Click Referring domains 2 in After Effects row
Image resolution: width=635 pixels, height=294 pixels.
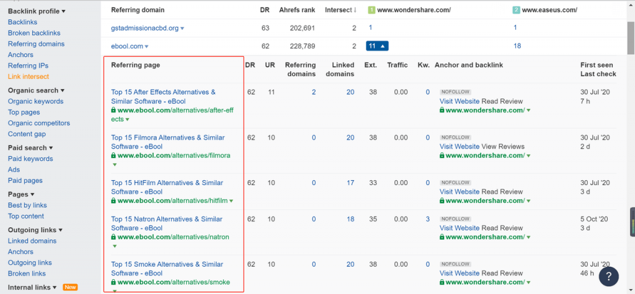tap(314, 92)
